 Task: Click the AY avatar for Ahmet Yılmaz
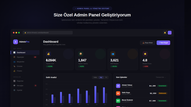[118, 86]
